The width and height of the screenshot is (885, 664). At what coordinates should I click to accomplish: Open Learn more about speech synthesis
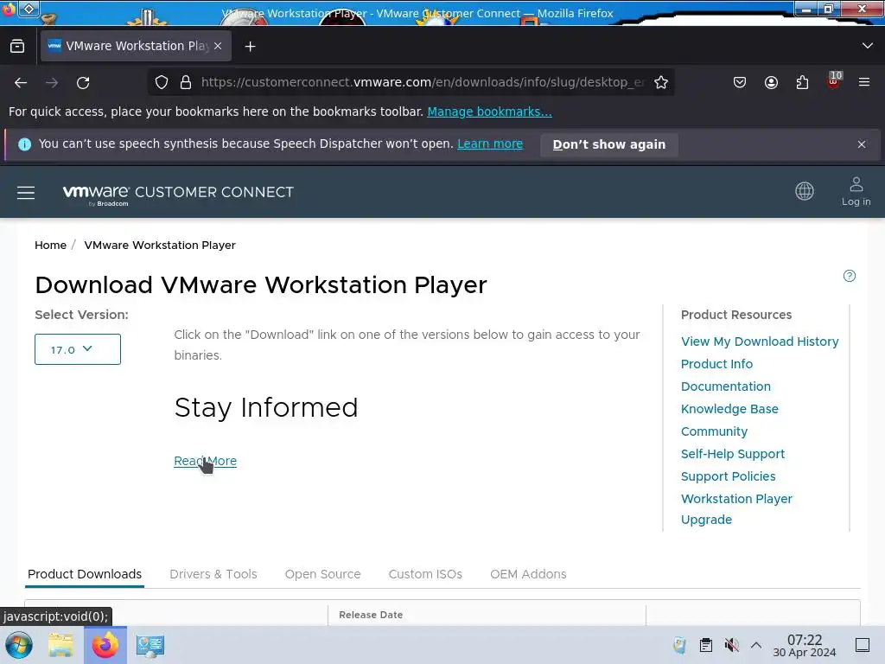[490, 144]
